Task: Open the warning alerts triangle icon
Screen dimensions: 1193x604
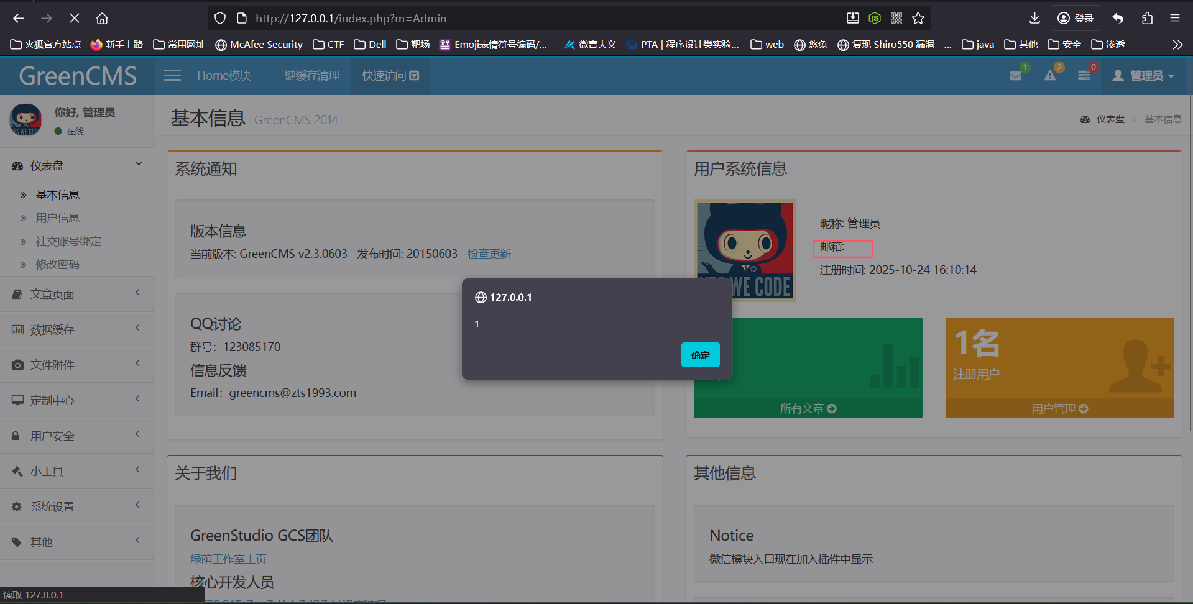Action: (1050, 76)
